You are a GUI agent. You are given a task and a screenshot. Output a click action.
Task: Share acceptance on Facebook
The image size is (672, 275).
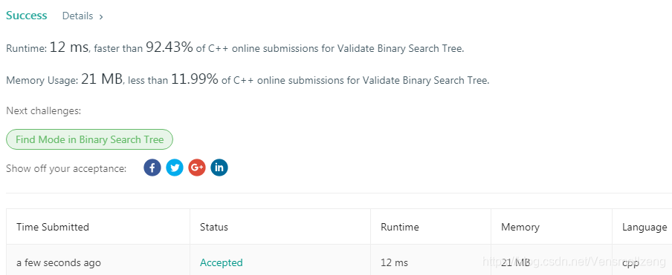(x=152, y=168)
